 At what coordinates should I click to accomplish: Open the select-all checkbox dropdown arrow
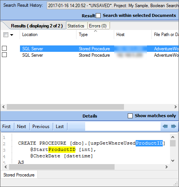click(12, 35)
